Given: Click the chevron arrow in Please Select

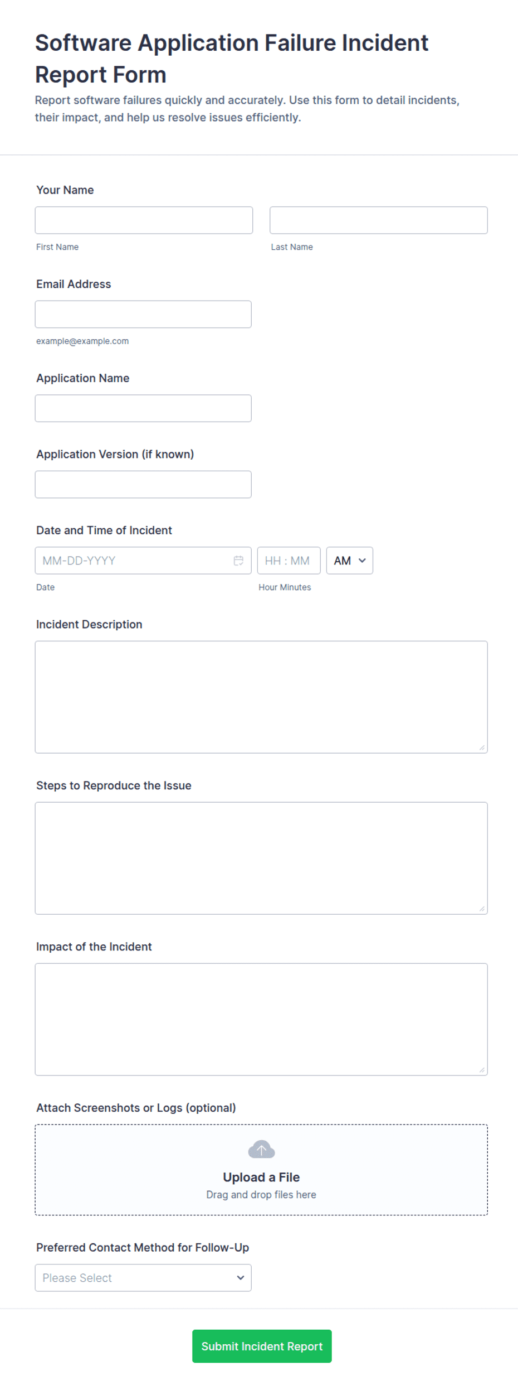Looking at the screenshot, I should coord(241,1278).
